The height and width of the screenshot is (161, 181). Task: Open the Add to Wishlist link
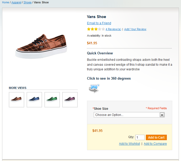pyautogui.click(x=130, y=144)
